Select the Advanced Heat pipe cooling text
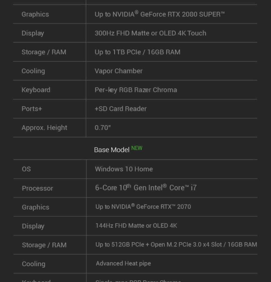The height and width of the screenshot is (282, 271). pos(123,263)
